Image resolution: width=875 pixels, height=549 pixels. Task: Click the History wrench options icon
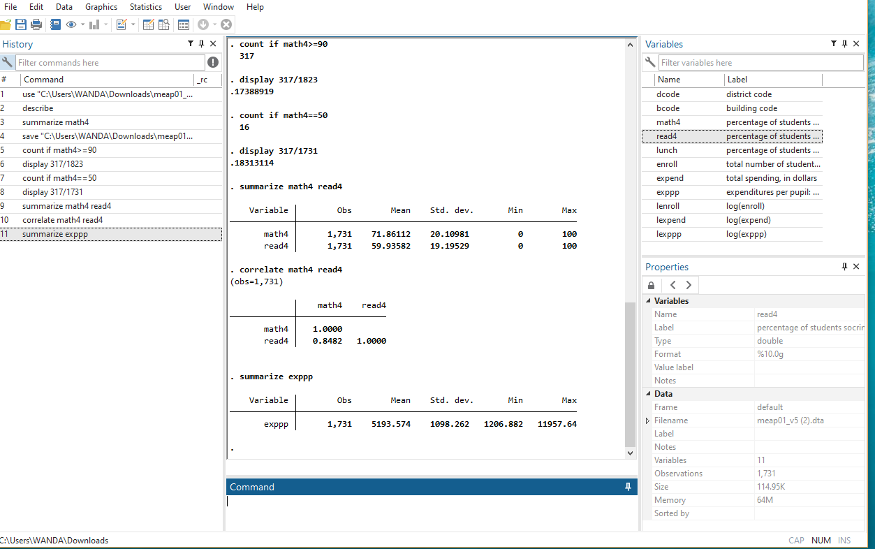(7, 63)
